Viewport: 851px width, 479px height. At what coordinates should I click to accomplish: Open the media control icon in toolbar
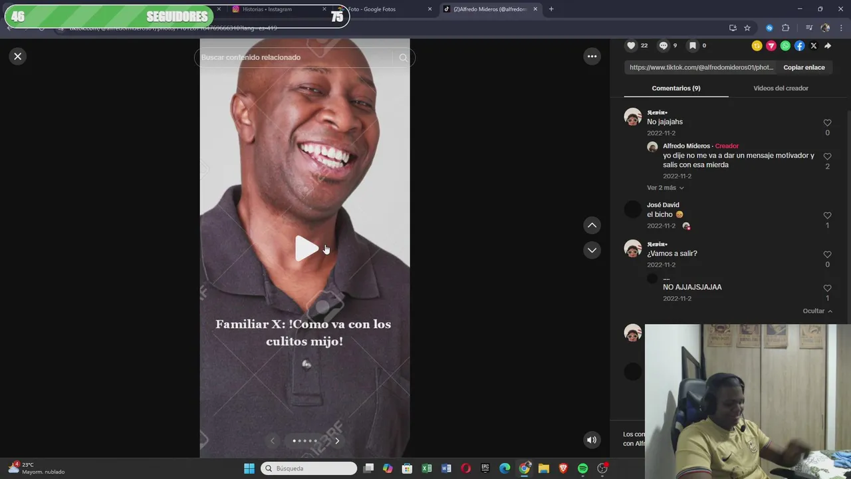click(x=809, y=28)
